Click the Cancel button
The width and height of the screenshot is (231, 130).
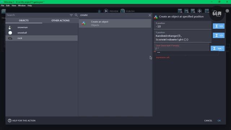(208, 121)
